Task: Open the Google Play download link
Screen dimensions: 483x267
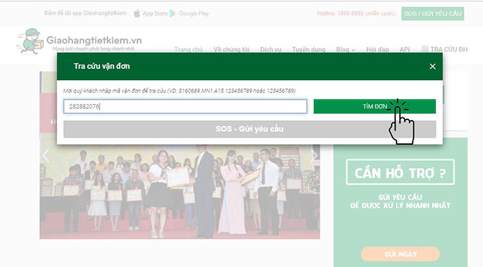Action: point(194,13)
